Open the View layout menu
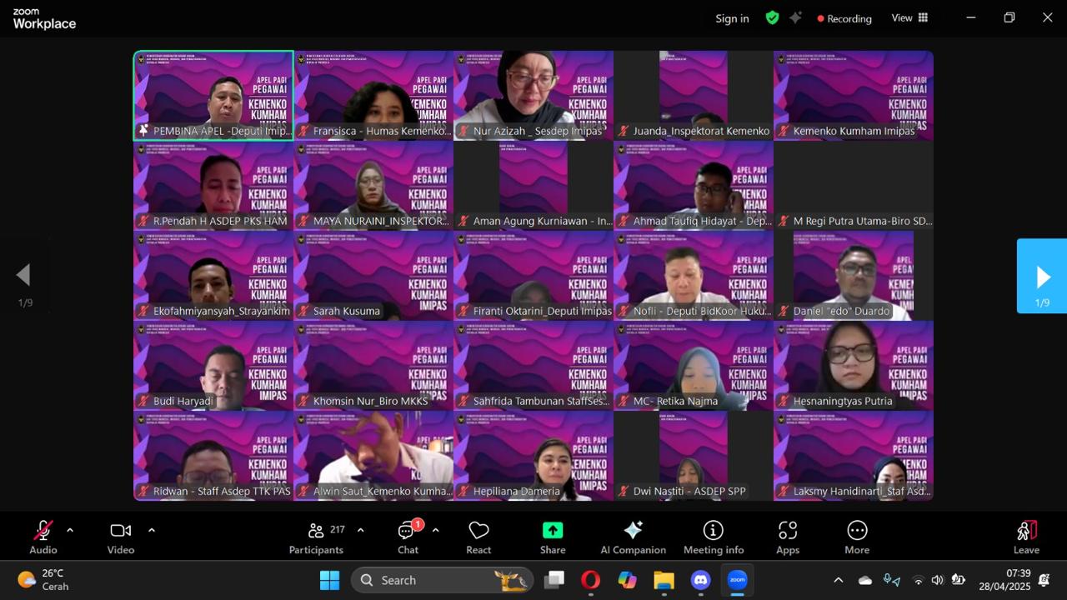This screenshot has width=1067, height=600. (909, 17)
